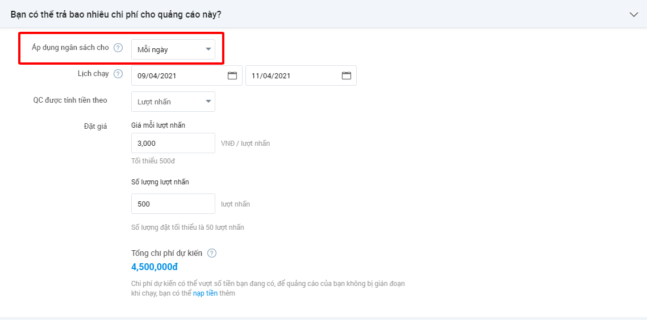Screen dimensions: 647x320
Task: Click the Số lượng lượt nhấn label
Action: pyautogui.click(x=160, y=182)
